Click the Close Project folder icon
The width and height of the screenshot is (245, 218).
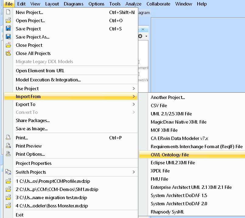(8, 45)
